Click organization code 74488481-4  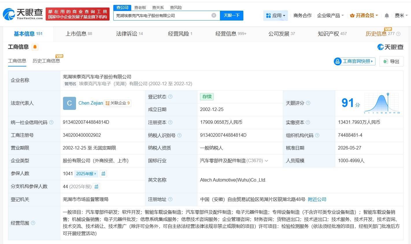click(350, 135)
